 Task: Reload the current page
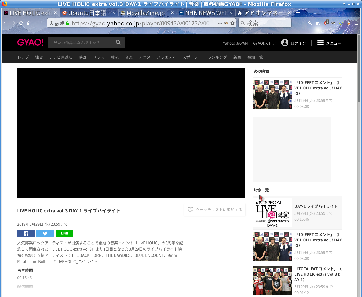tap(21, 23)
